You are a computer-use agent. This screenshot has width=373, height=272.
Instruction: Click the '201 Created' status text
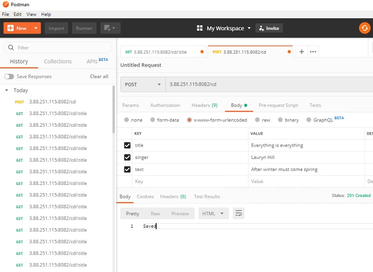359,196
